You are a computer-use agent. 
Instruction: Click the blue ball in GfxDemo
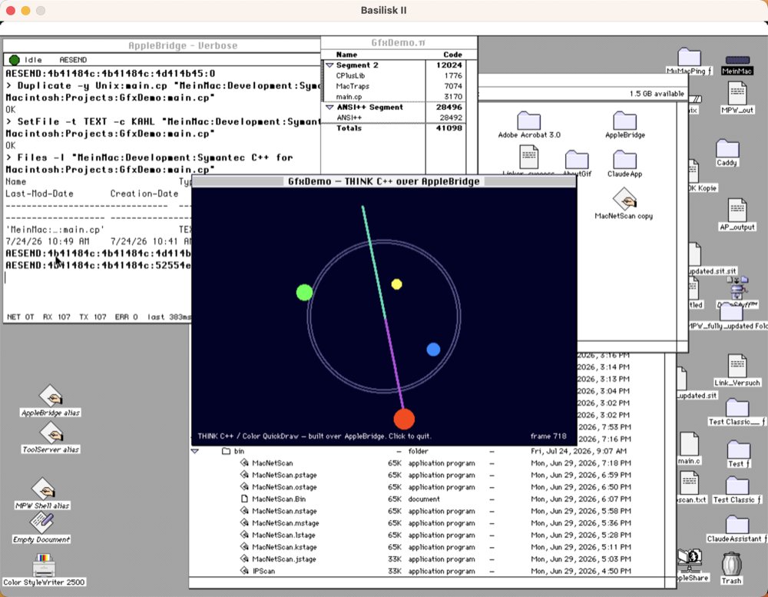433,350
